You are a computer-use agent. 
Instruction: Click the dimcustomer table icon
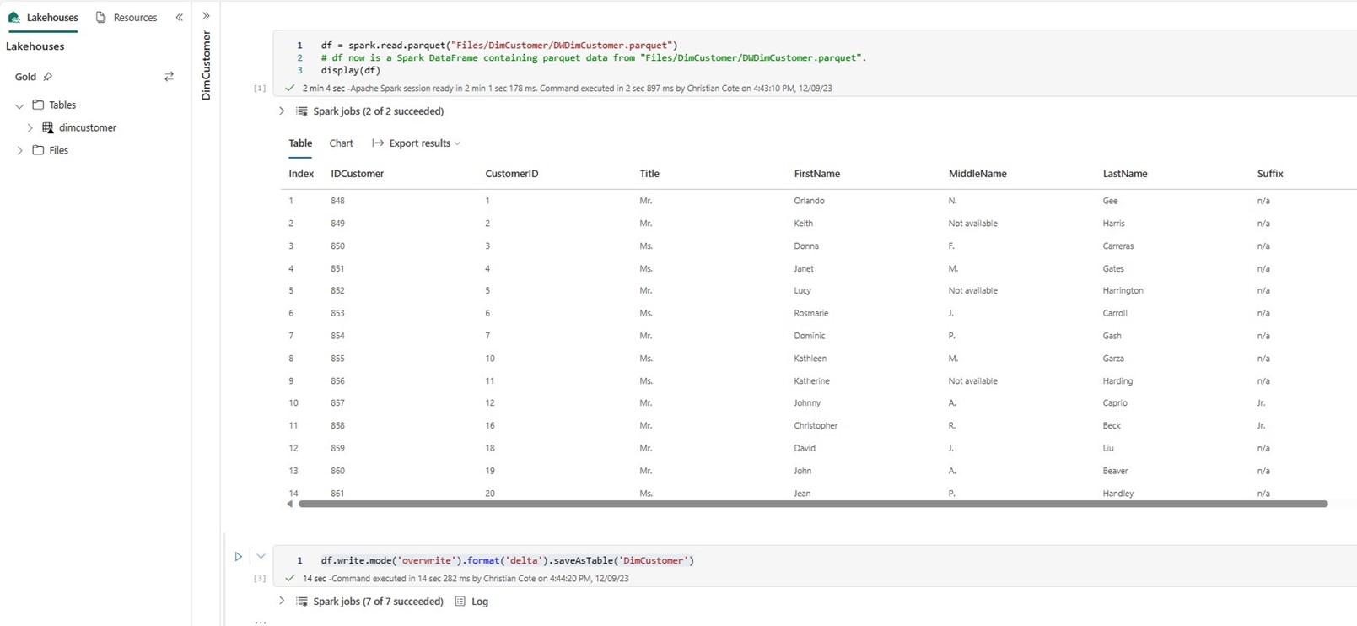[48, 128]
